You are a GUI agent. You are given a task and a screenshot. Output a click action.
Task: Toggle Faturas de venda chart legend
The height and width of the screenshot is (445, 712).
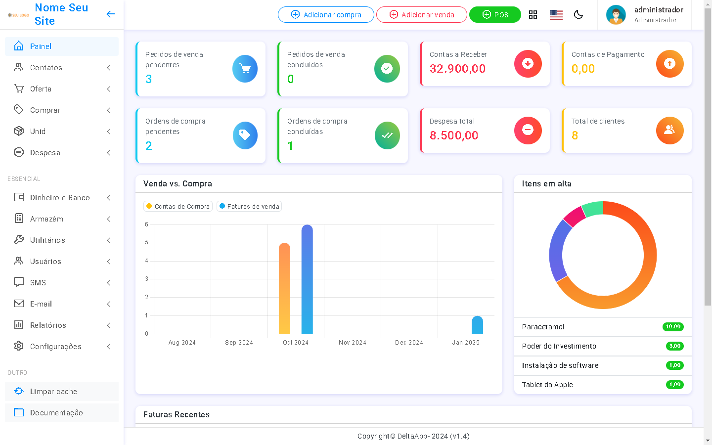249,207
